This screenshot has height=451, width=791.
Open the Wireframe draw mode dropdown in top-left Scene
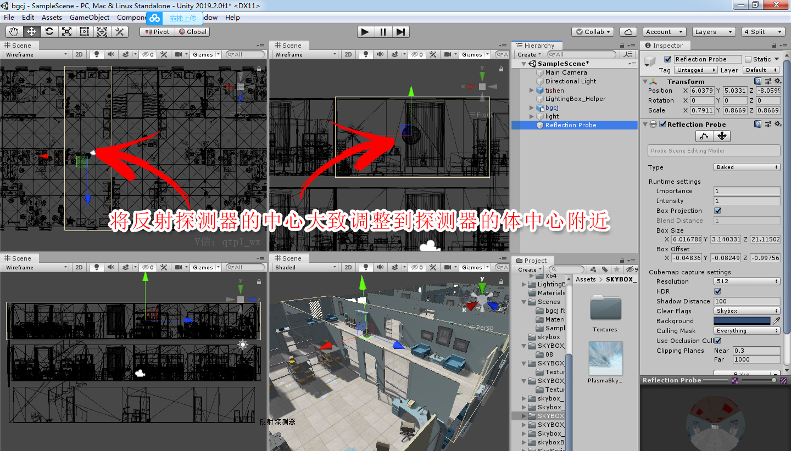click(36, 54)
